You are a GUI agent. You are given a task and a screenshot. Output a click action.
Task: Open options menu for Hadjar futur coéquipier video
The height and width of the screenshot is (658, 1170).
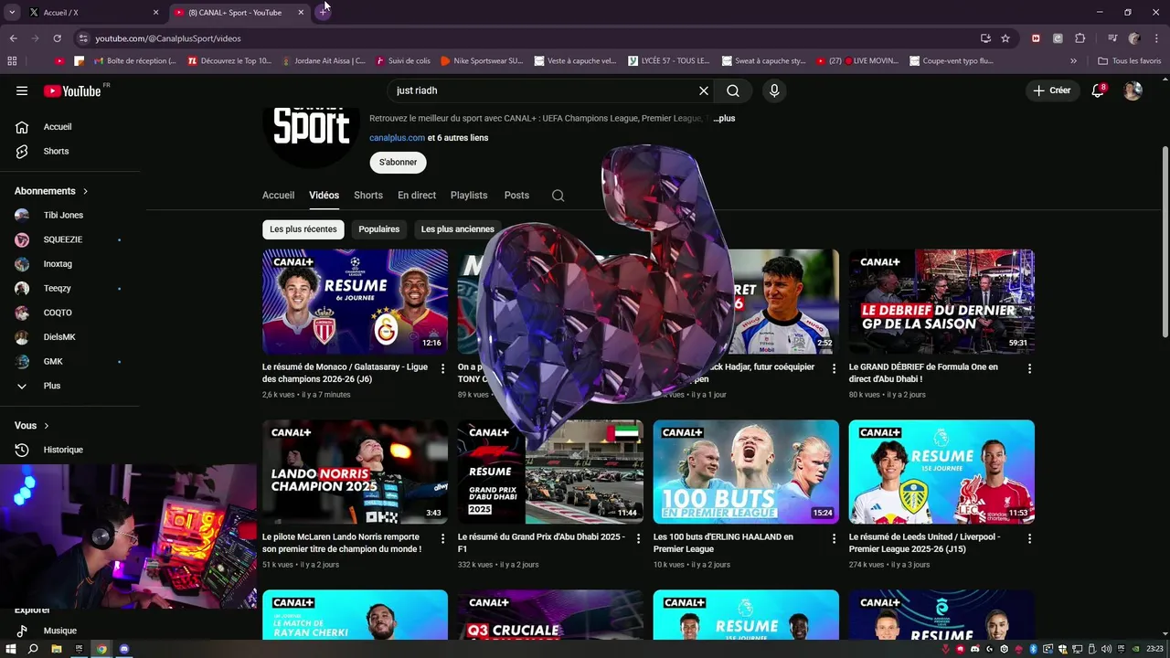[834, 368]
